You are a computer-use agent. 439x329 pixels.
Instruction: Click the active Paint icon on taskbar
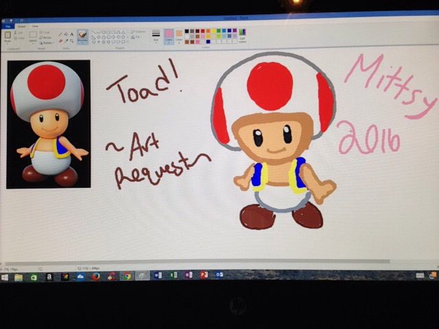pos(142,276)
